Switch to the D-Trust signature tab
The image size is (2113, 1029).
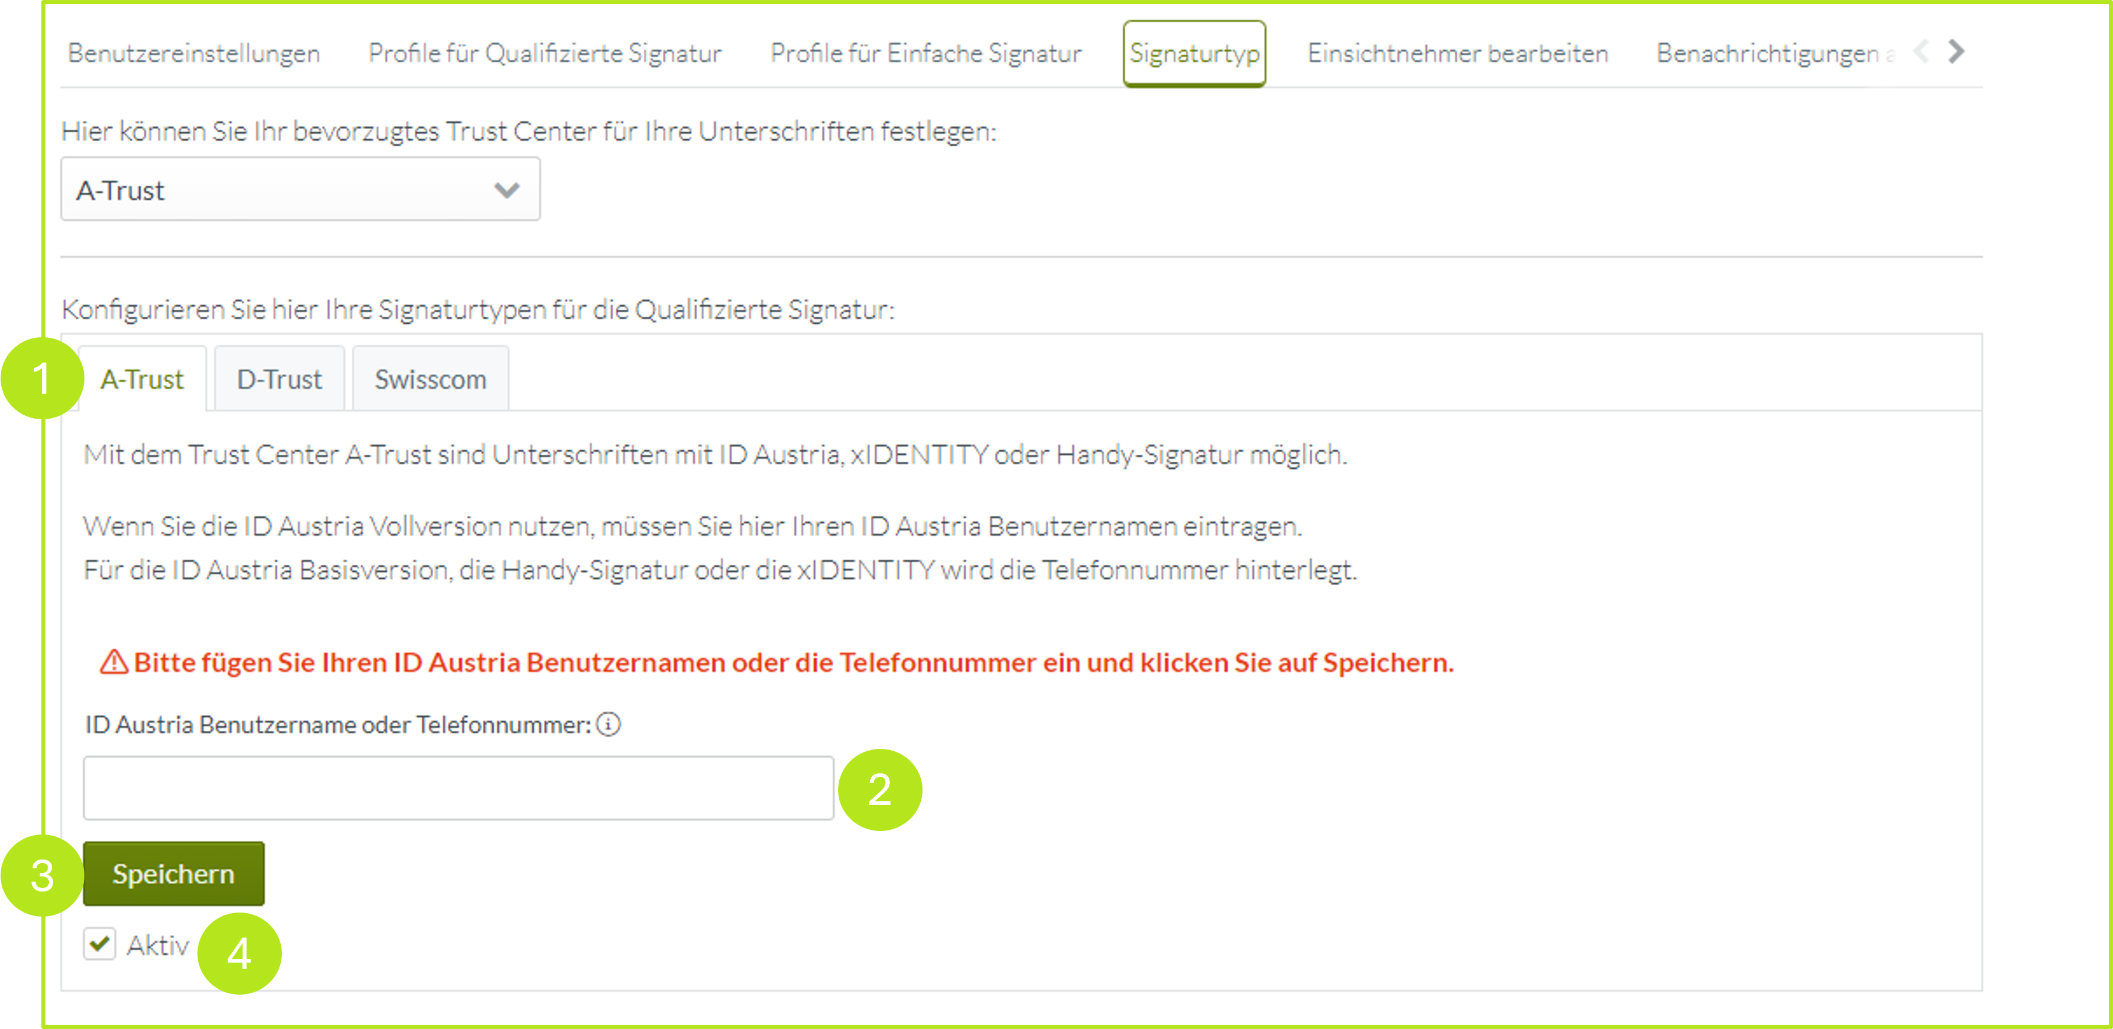(279, 380)
